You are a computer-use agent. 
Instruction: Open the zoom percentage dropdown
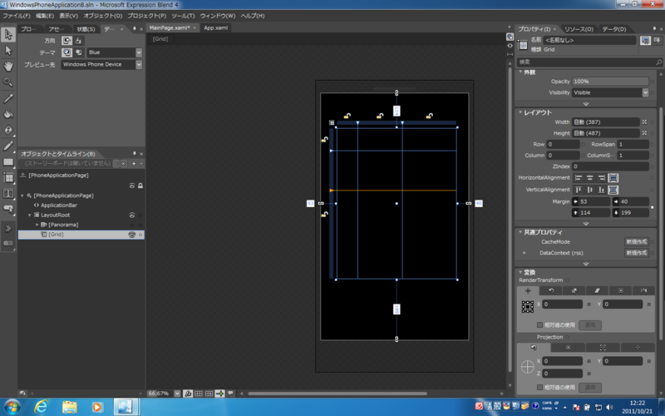coord(177,394)
